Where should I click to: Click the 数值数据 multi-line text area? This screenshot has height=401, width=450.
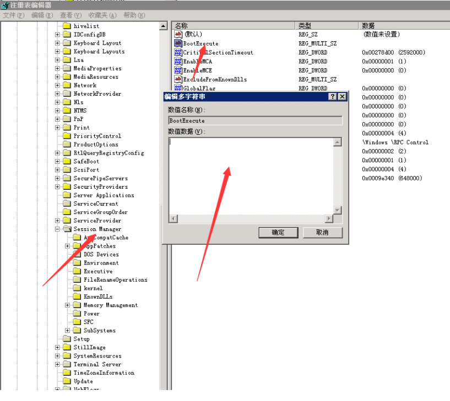coord(251,176)
